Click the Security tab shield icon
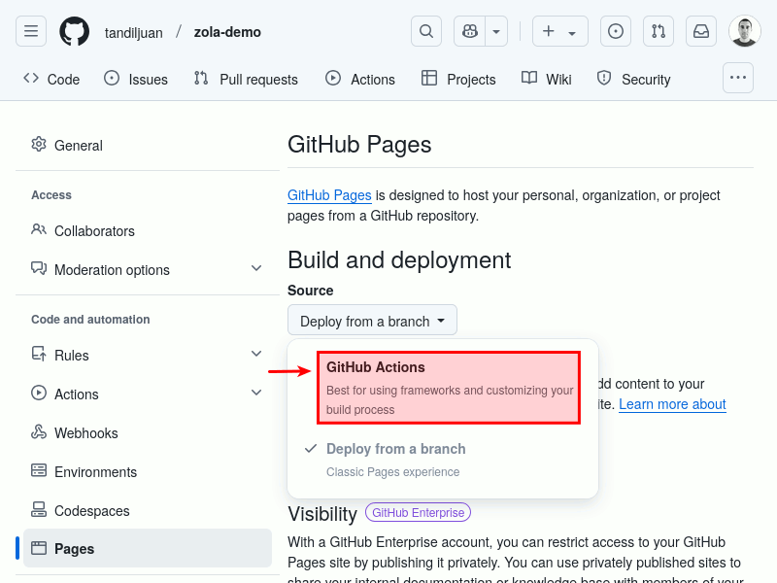 tap(604, 79)
